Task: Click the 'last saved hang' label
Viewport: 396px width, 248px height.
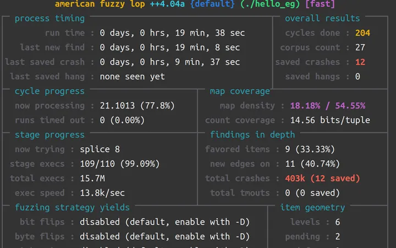Action: pos(47,77)
